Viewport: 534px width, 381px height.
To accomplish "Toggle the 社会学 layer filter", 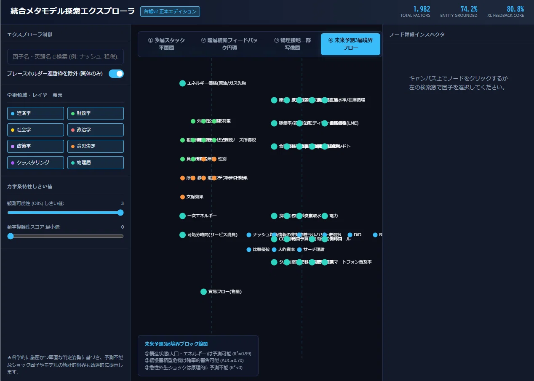I will click(x=35, y=130).
